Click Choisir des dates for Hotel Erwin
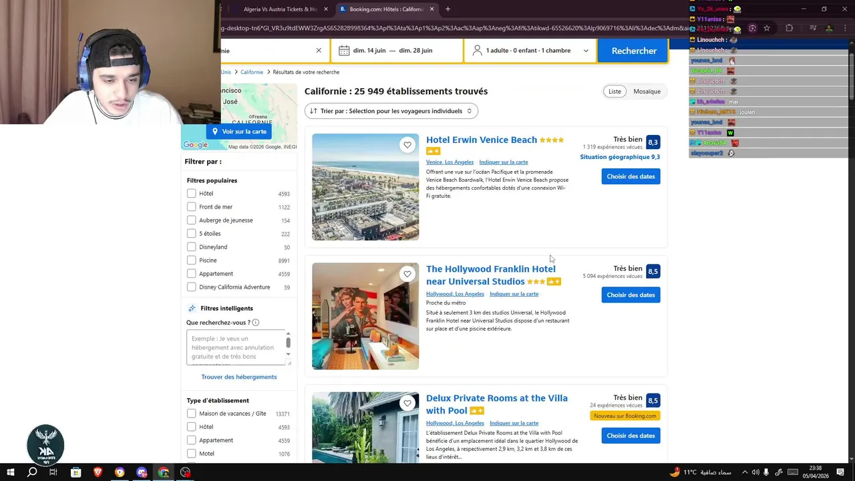Screen dimensions: 855x481 (631, 176)
